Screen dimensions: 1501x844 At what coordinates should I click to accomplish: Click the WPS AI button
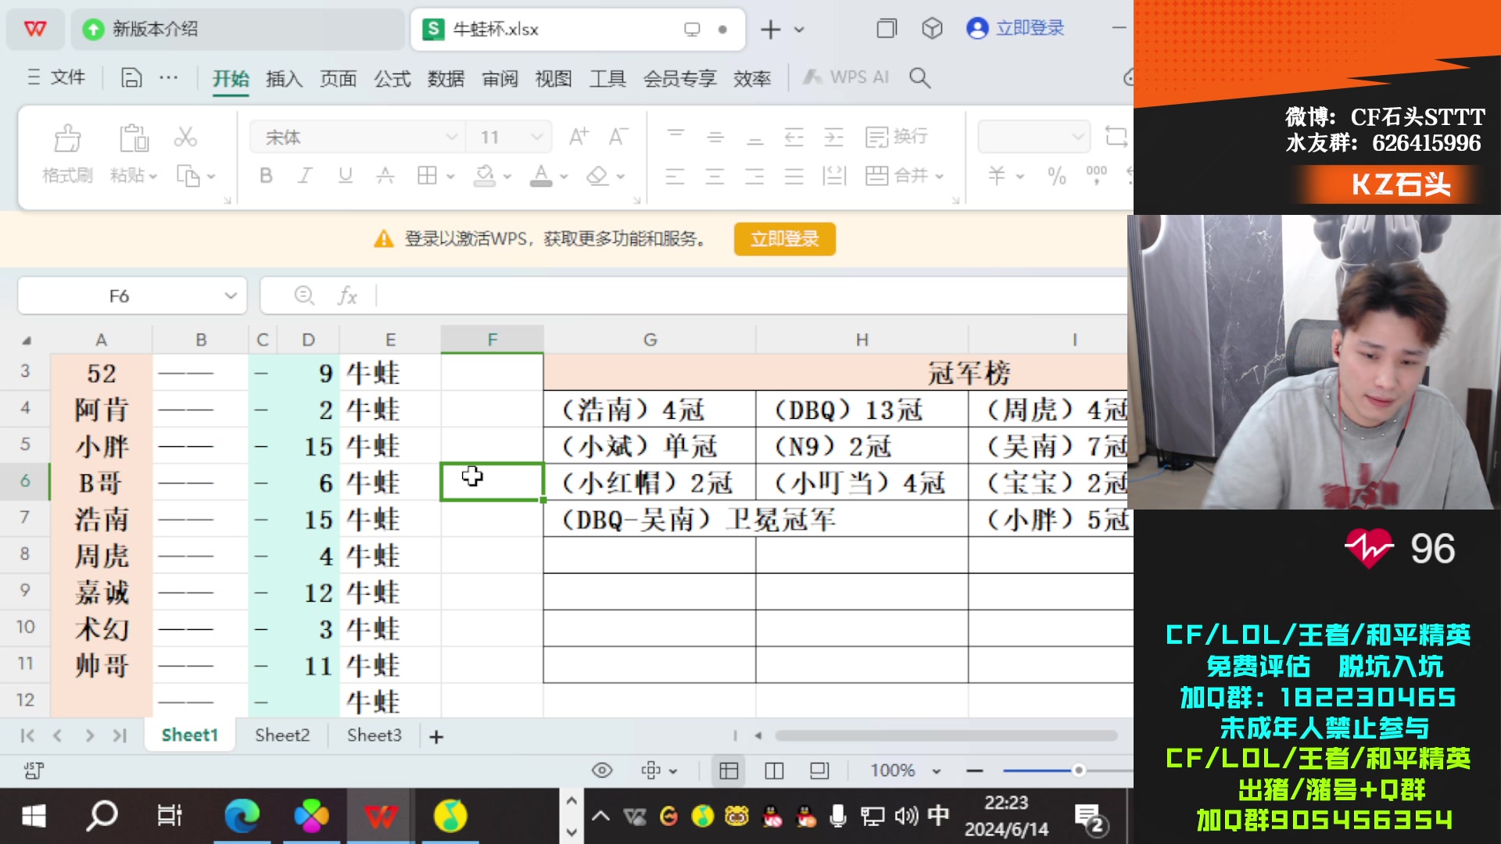point(845,77)
